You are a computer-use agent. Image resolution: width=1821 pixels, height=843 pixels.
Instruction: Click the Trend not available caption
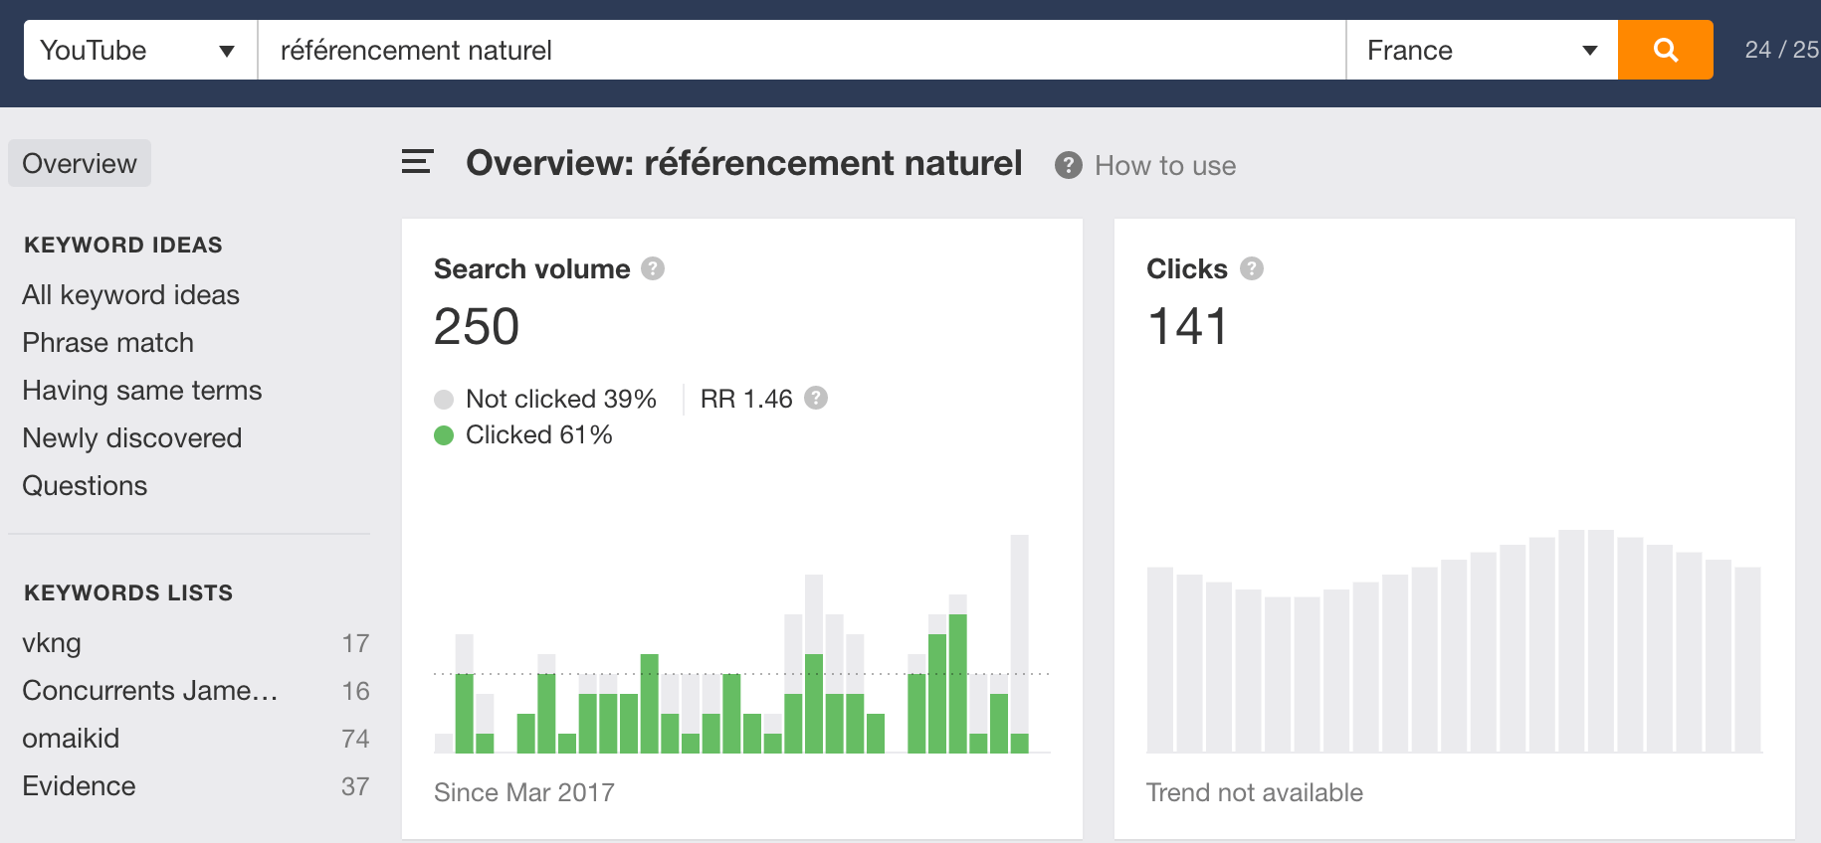pyautogui.click(x=1254, y=792)
